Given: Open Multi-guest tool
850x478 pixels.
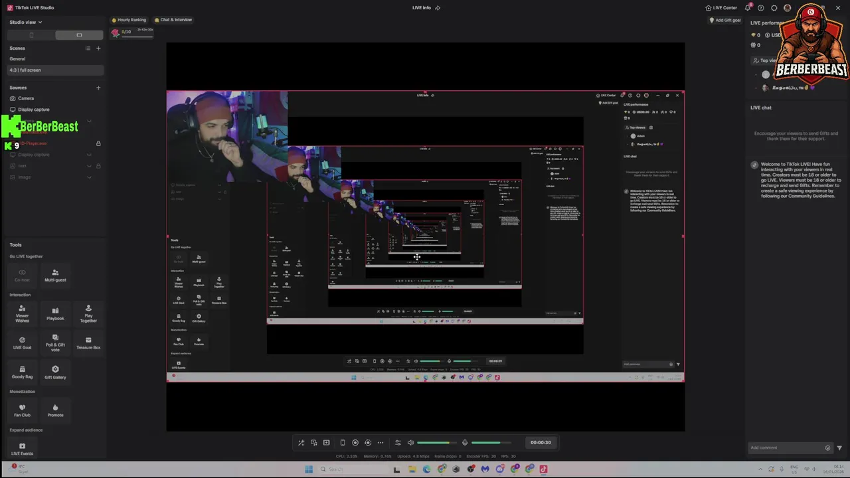Looking at the screenshot, I should pos(55,275).
